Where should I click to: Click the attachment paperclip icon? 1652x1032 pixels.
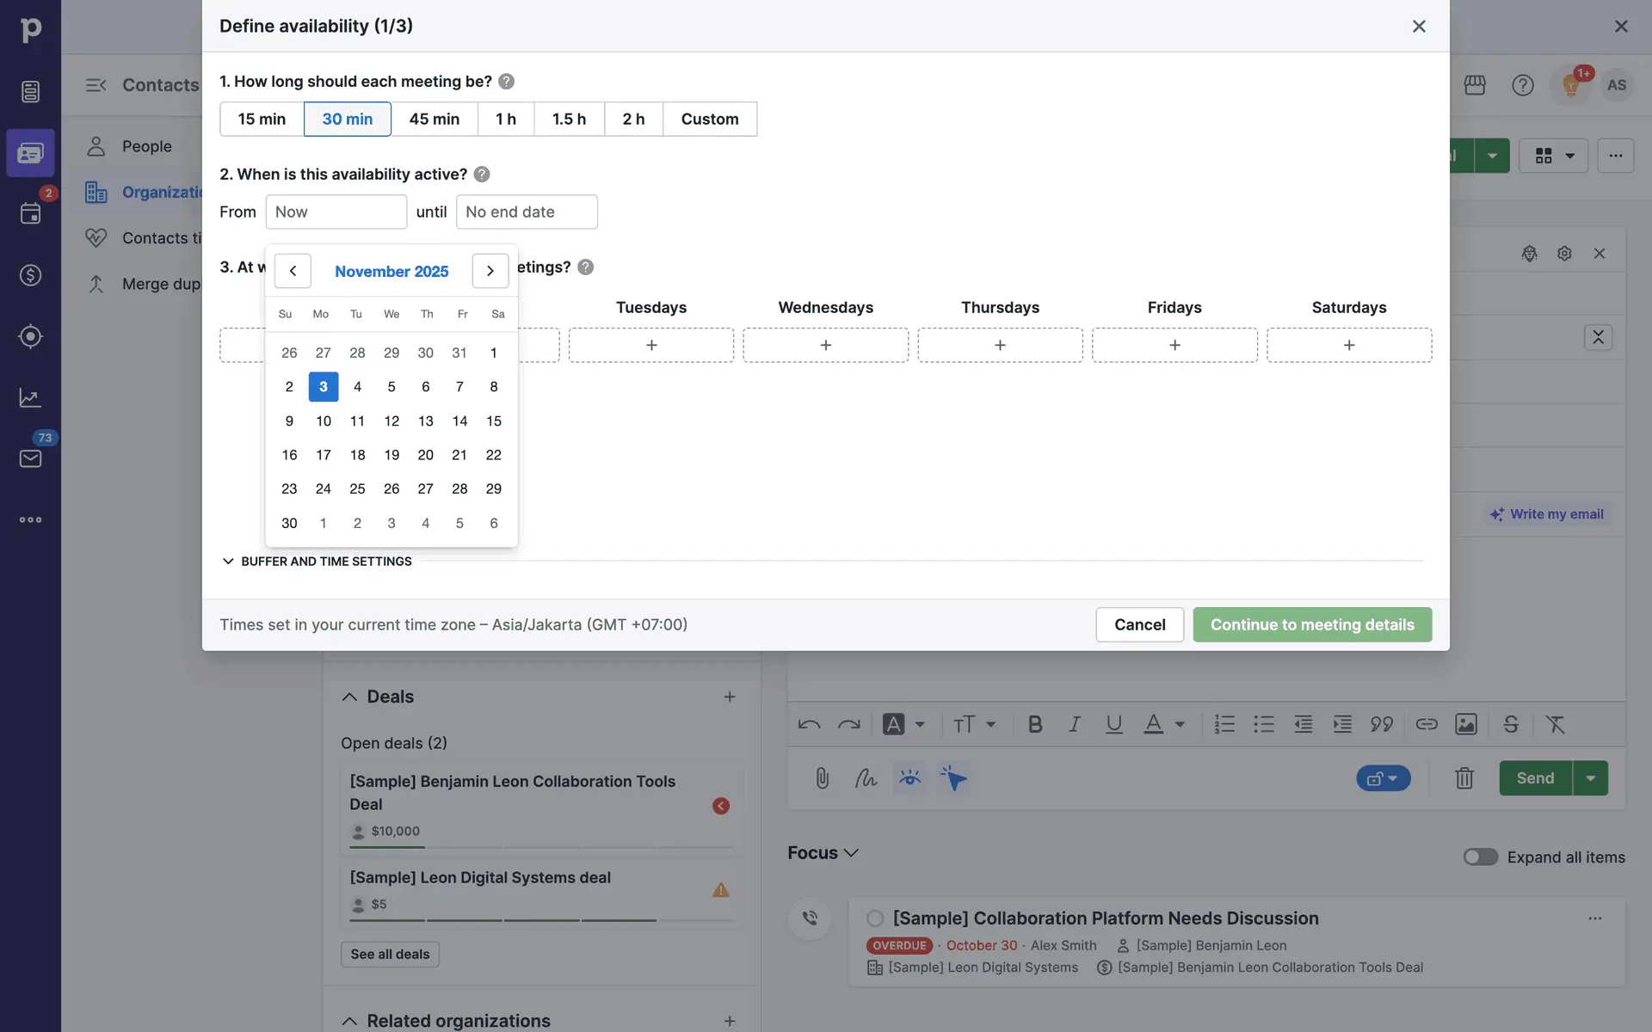coord(822,778)
